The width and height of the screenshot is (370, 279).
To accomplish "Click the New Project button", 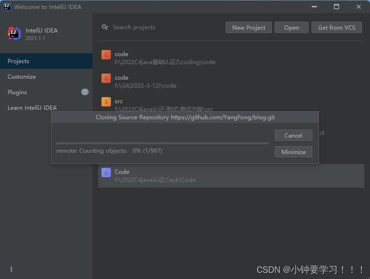I will [x=248, y=27].
